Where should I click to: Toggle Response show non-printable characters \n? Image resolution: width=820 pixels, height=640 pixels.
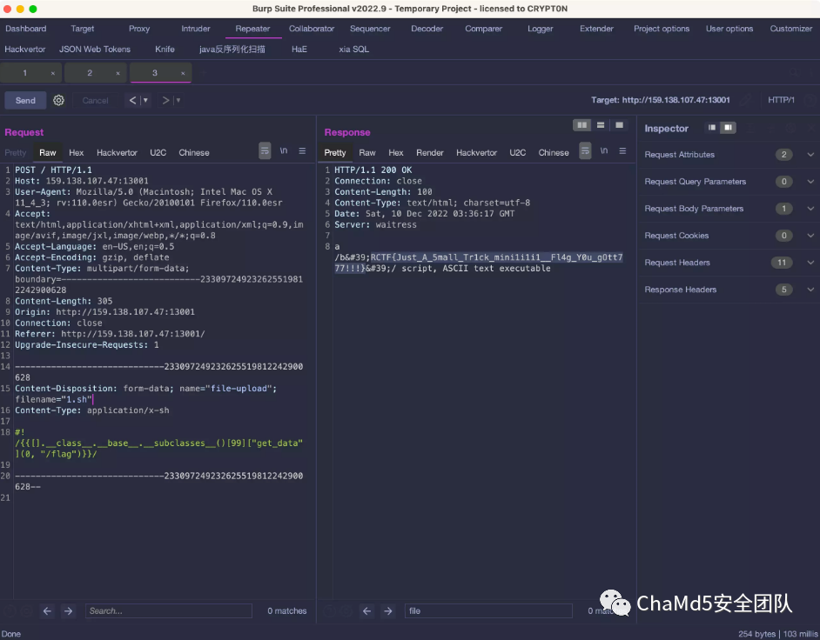(604, 151)
